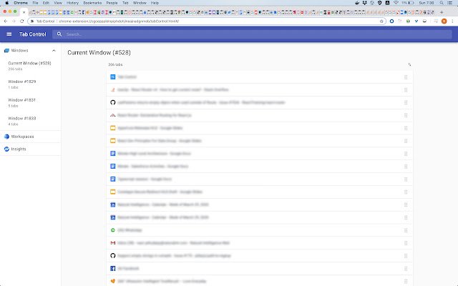Screen dimensions: 458x286
Task: Select Current Window (#528) in sidebar
Action: click(30, 66)
